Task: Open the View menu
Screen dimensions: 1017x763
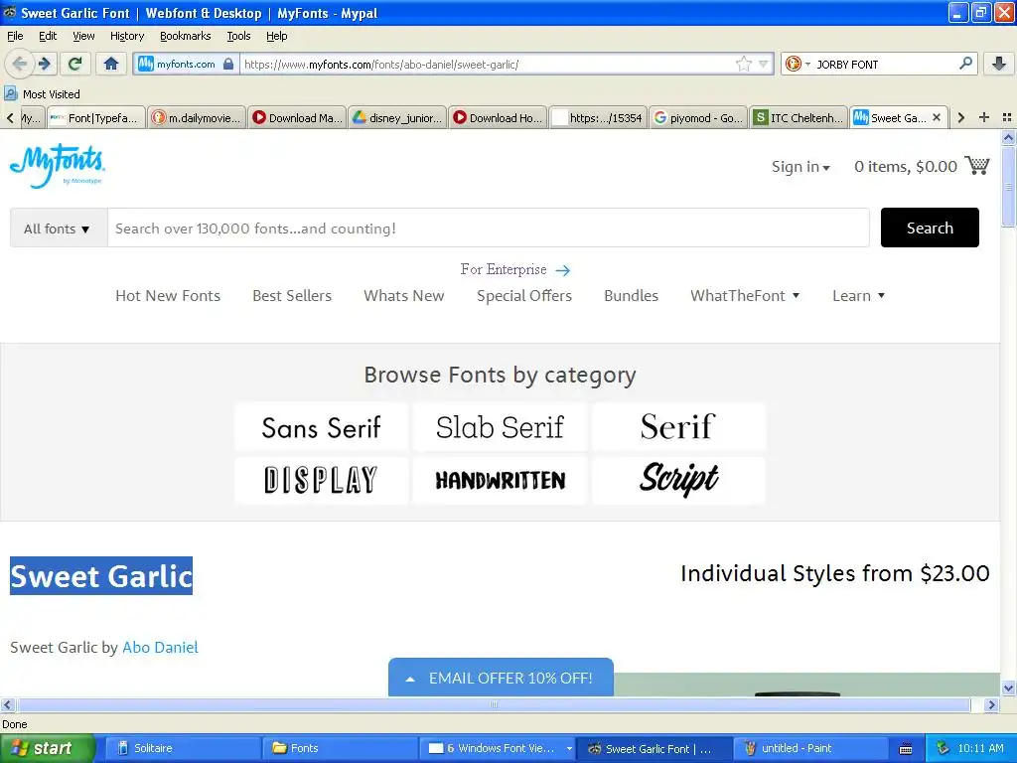Action: [x=83, y=36]
